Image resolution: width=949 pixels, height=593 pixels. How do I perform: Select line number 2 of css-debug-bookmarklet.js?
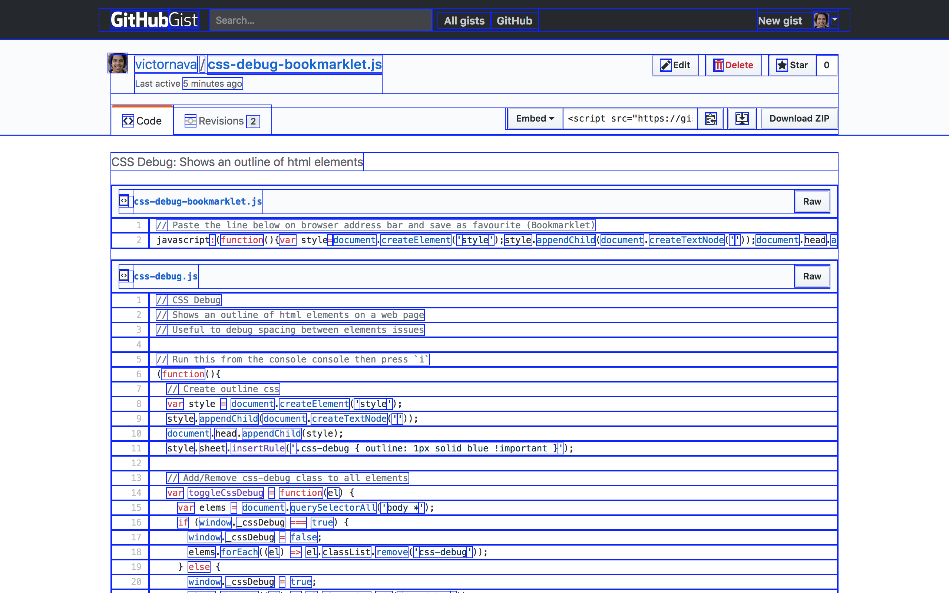click(130, 240)
